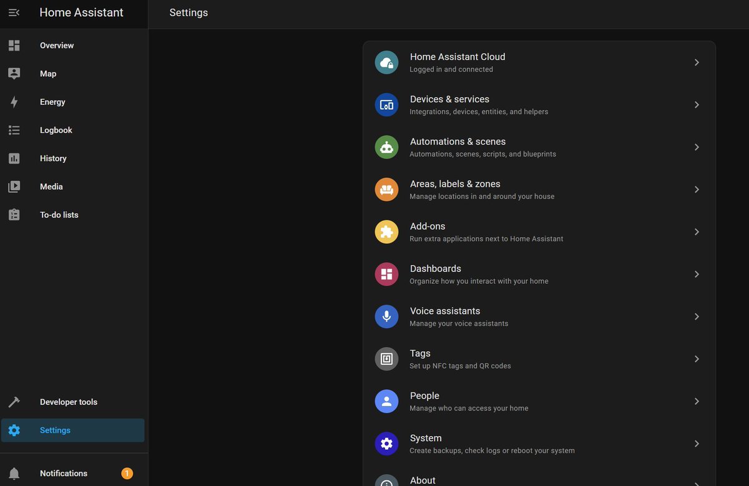This screenshot has width=749, height=486.
Task: Expand the Automations & scenes chevron
Action: pos(697,147)
